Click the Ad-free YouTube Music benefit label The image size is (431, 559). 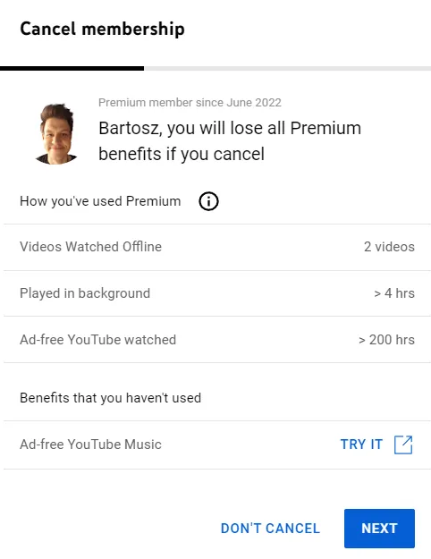click(90, 445)
